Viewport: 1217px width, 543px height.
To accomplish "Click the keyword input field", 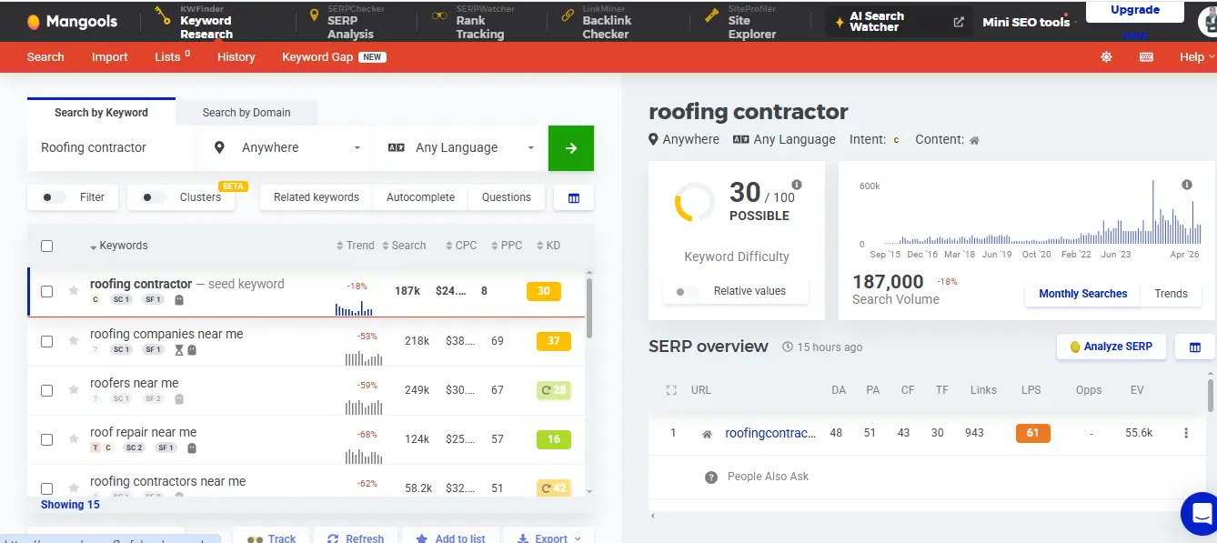I will [x=111, y=147].
